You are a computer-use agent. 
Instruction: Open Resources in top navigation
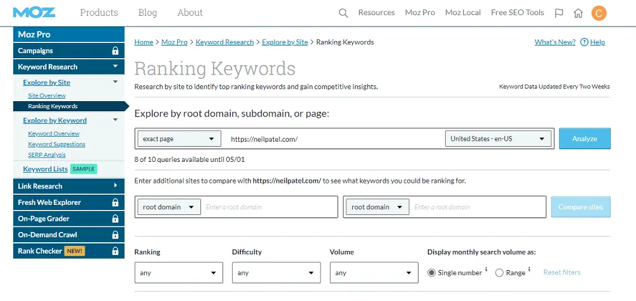click(x=376, y=13)
